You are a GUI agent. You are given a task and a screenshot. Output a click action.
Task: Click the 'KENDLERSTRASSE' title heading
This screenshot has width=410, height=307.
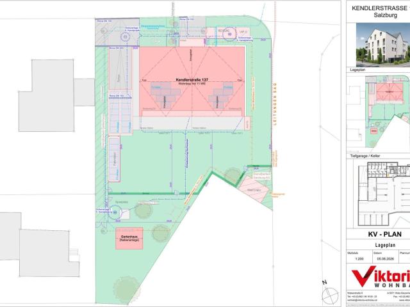(x=379, y=8)
